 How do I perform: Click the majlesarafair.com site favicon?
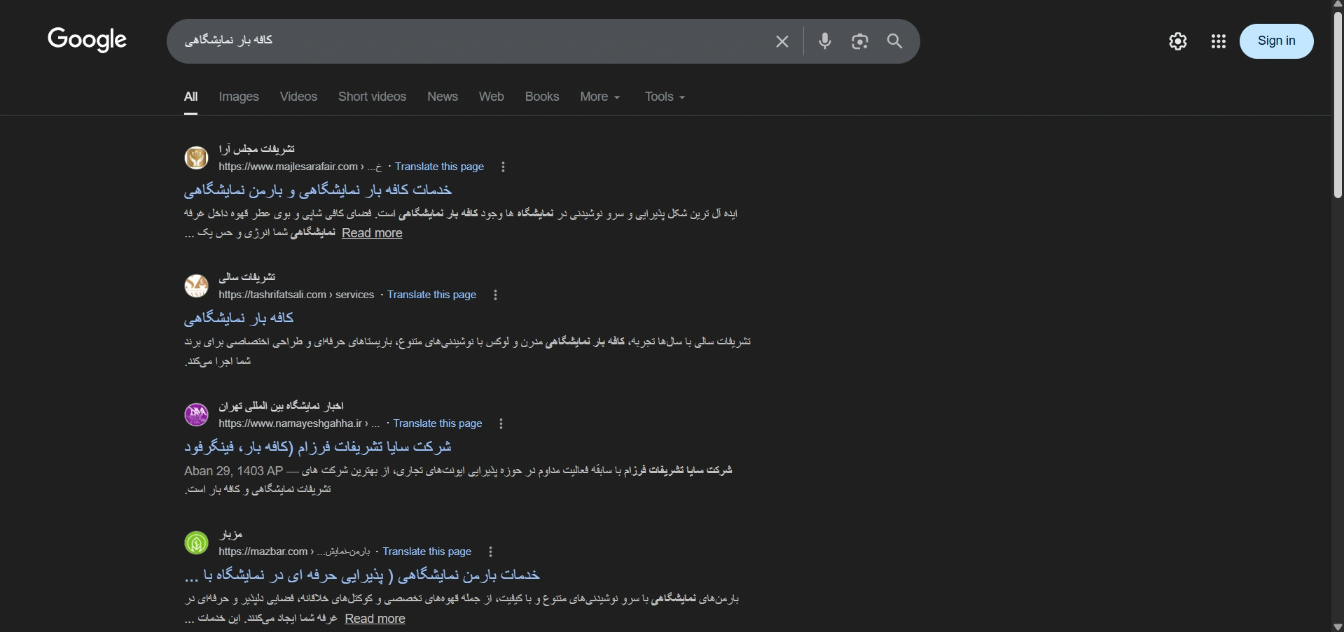[196, 157]
